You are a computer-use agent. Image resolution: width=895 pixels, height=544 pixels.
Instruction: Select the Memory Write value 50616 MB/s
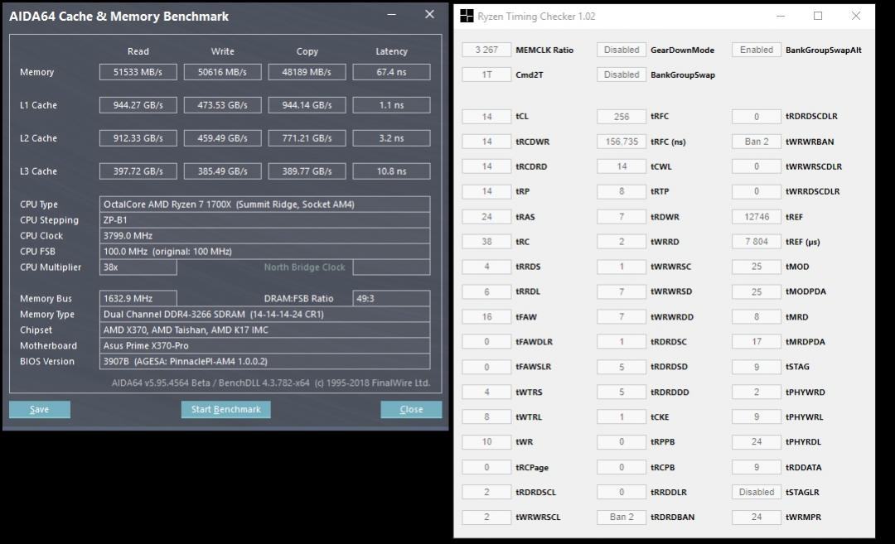[223, 72]
